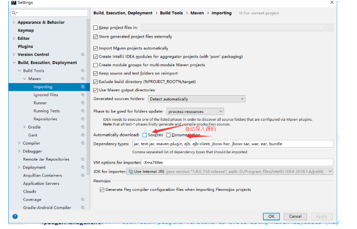Check the Sources auto-download checkbox

[x=145, y=135]
